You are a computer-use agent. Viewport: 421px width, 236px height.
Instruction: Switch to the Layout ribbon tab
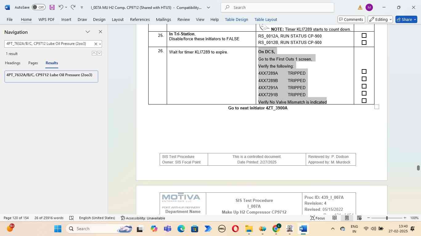(118, 19)
